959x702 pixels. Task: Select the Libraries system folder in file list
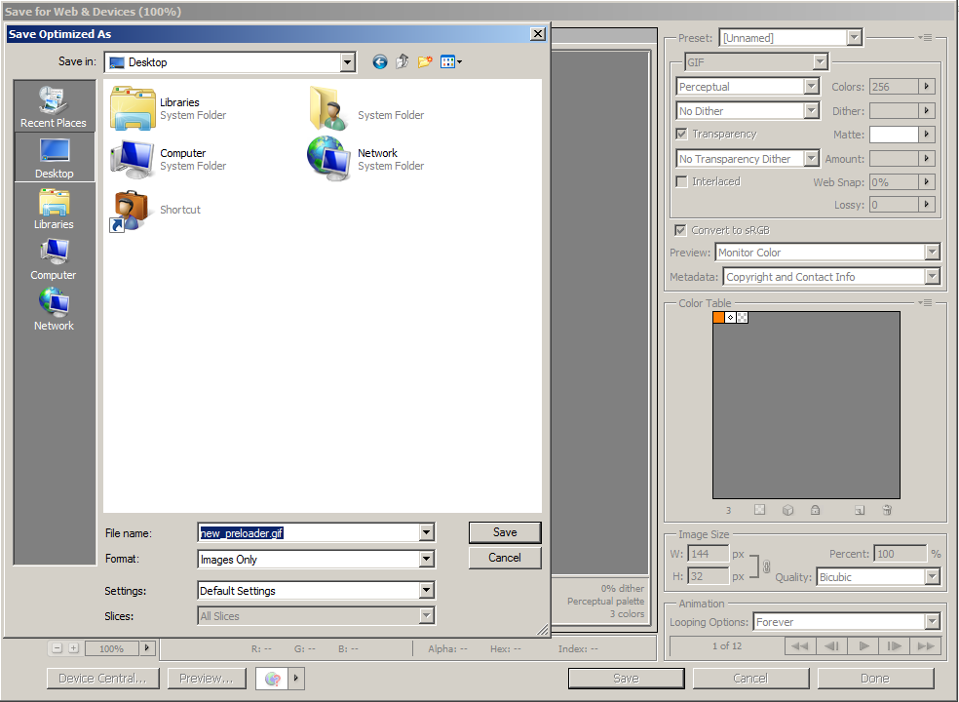[169, 108]
